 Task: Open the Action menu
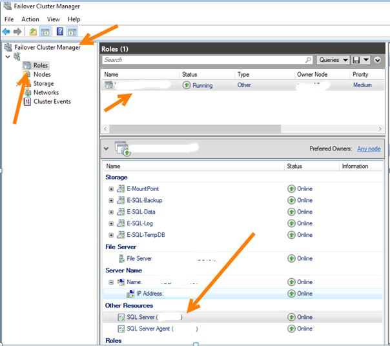[30, 19]
